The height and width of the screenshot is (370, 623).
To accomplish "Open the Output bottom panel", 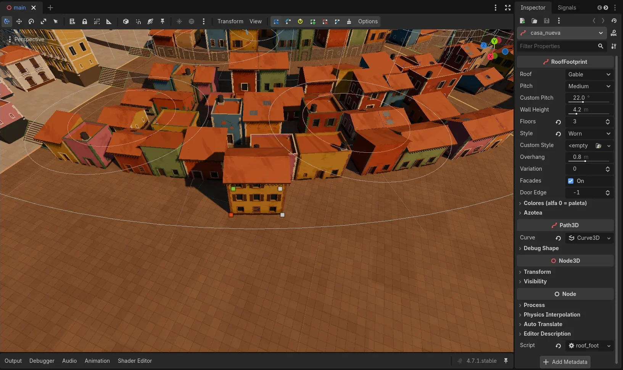I will (13, 361).
